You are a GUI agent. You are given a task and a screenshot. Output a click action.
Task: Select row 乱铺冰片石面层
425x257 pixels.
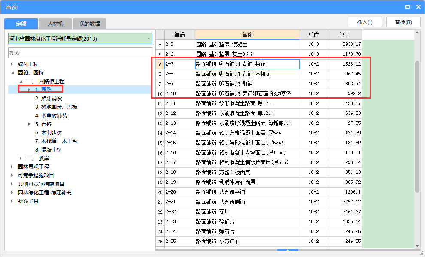pyautogui.click(x=259, y=182)
